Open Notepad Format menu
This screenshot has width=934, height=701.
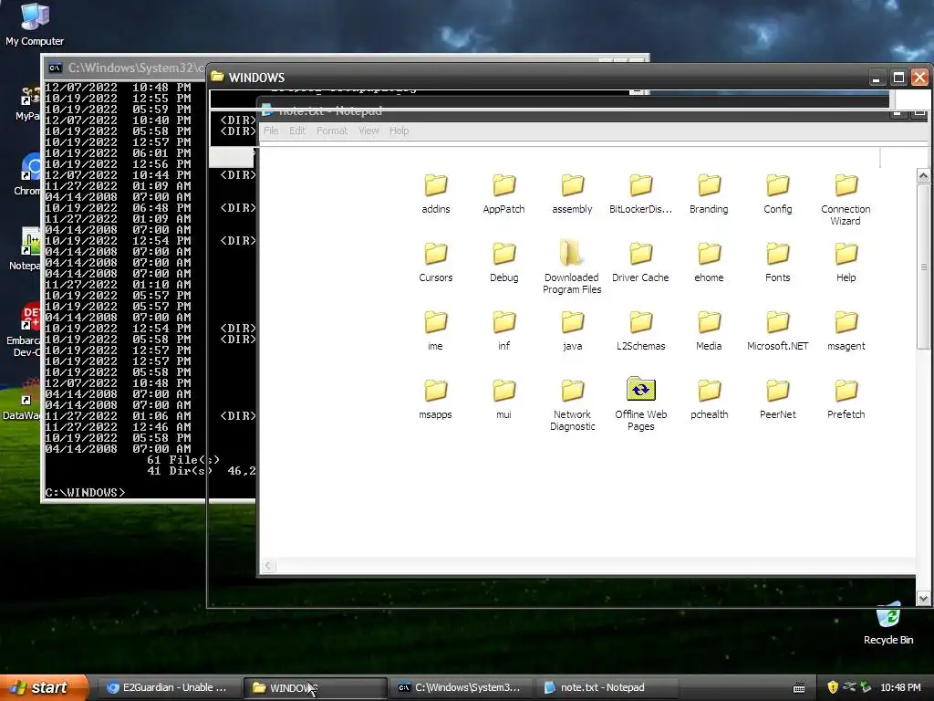pos(332,131)
